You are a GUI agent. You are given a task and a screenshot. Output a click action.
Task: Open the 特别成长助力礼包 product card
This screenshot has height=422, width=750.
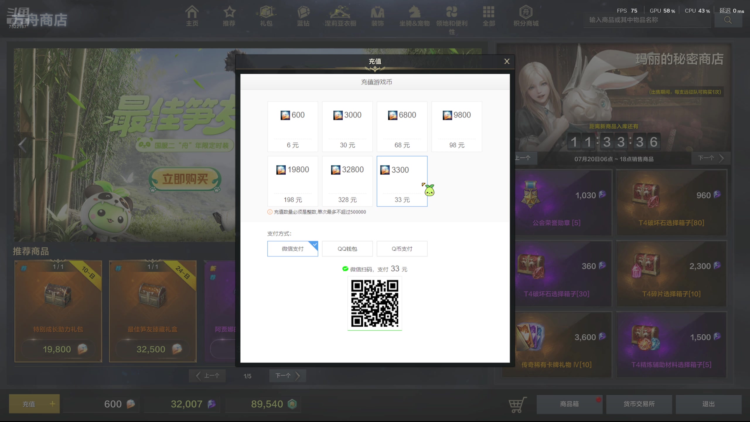point(58,311)
